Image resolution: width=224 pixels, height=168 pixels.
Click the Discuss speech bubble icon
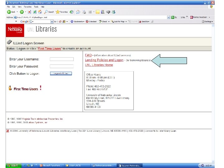pyautogui.click(x=108, y=12)
